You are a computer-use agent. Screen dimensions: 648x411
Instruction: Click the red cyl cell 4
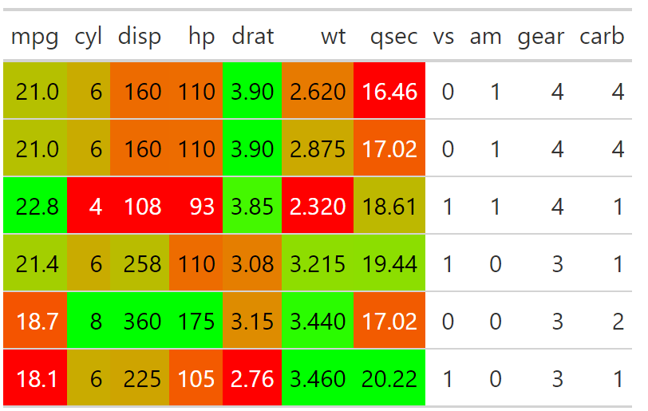point(89,206)
